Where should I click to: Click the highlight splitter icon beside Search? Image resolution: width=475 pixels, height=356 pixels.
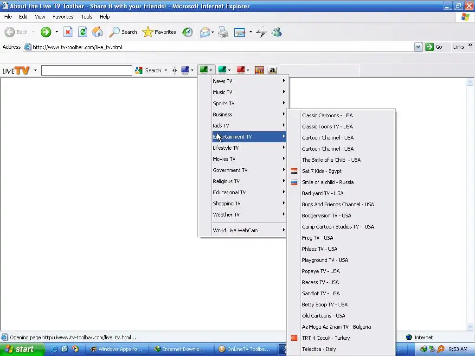pos(174,70)
